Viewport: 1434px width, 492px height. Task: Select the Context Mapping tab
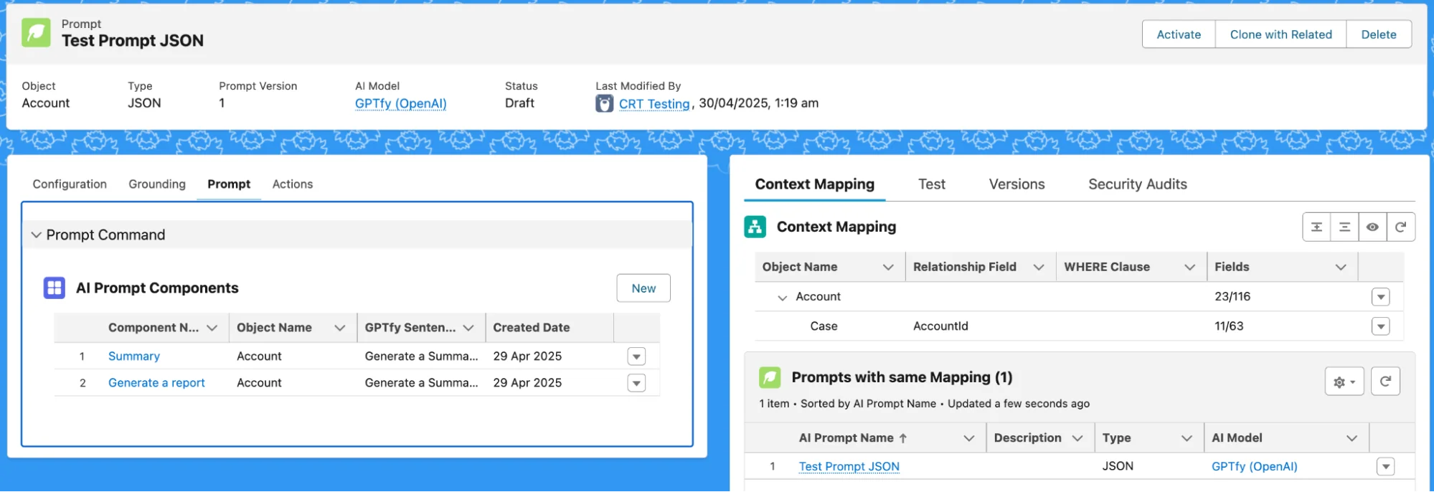(815, 184)
